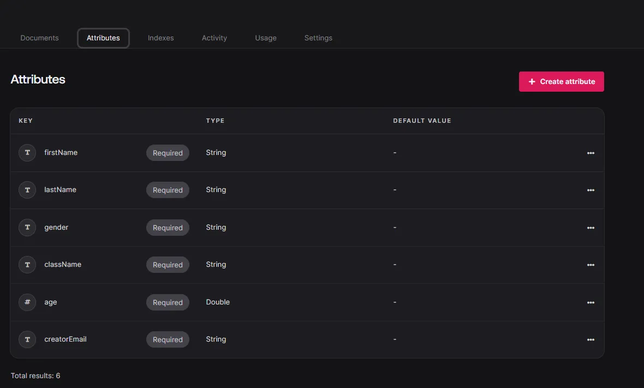Open the three-dot menu for age

pos(591,303)
